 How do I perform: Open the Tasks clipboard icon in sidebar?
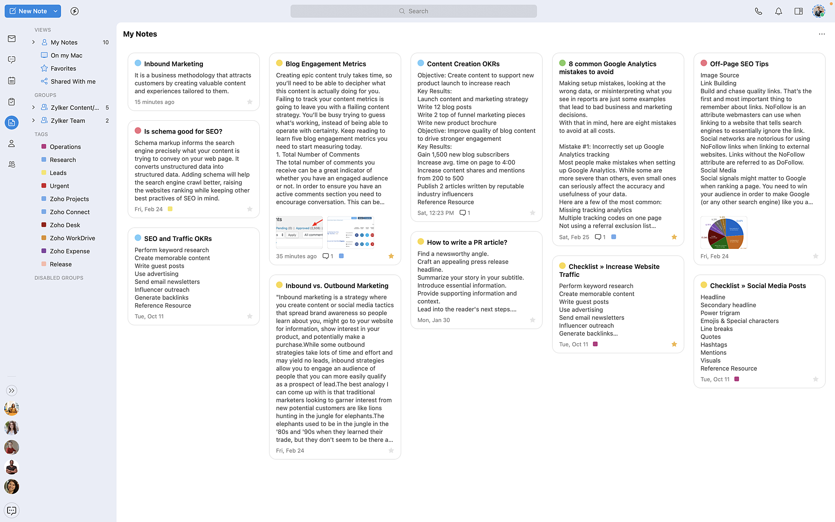coord(12,101)
